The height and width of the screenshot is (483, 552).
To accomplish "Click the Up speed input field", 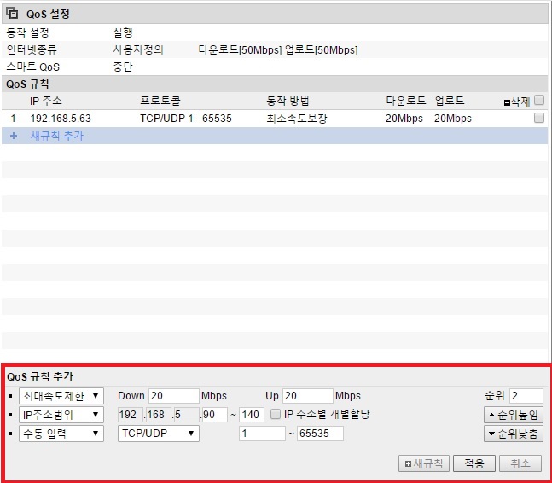I will (308, 396).
